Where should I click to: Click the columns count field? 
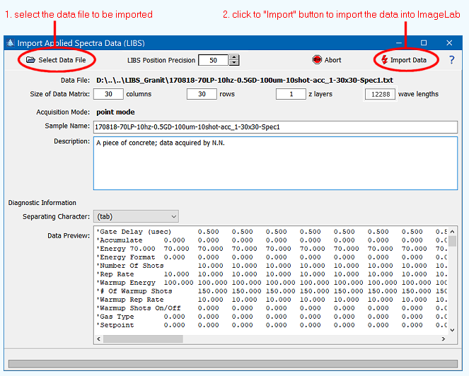[x=108, y=94]
